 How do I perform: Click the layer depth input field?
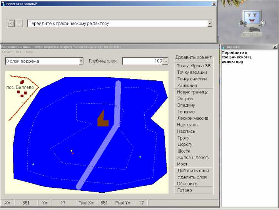click(142, 61)
